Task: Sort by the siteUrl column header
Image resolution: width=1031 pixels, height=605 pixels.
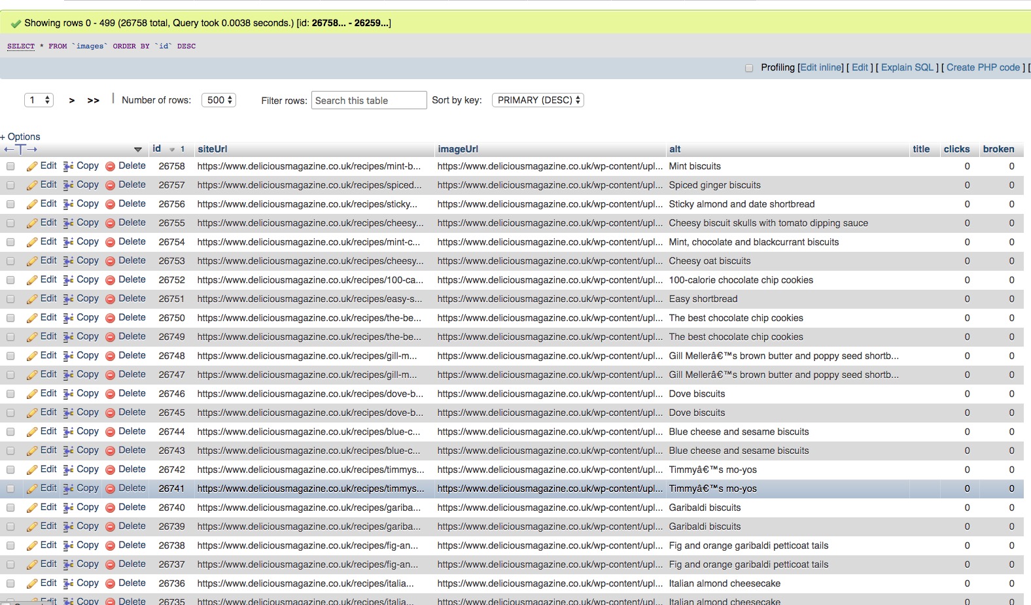Action: point(213,149)
